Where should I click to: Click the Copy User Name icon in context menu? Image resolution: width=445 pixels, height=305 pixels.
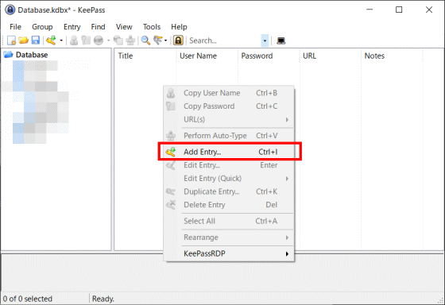(171, 93)
